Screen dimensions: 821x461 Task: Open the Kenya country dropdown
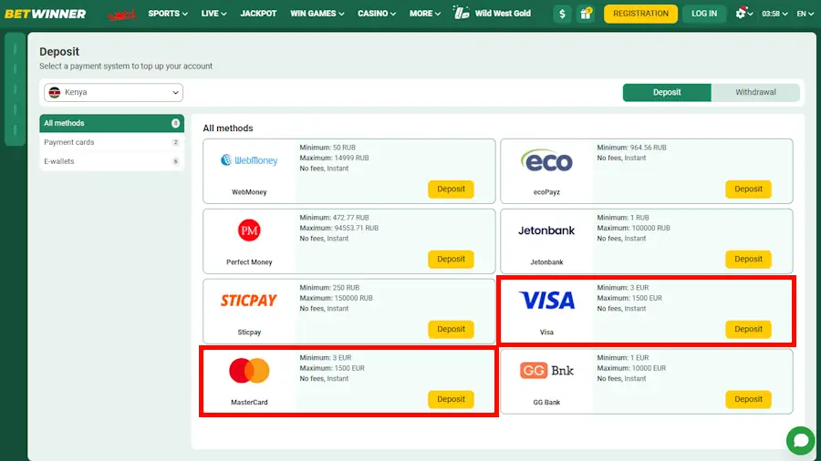(x=114, y=93)
